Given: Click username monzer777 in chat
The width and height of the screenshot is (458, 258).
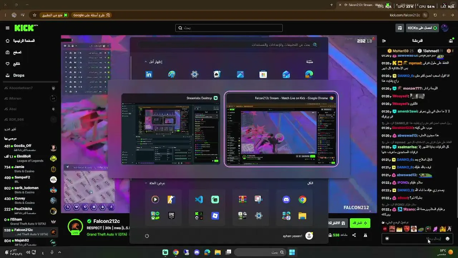Looking at the screenshot, I should coord(413,89).
